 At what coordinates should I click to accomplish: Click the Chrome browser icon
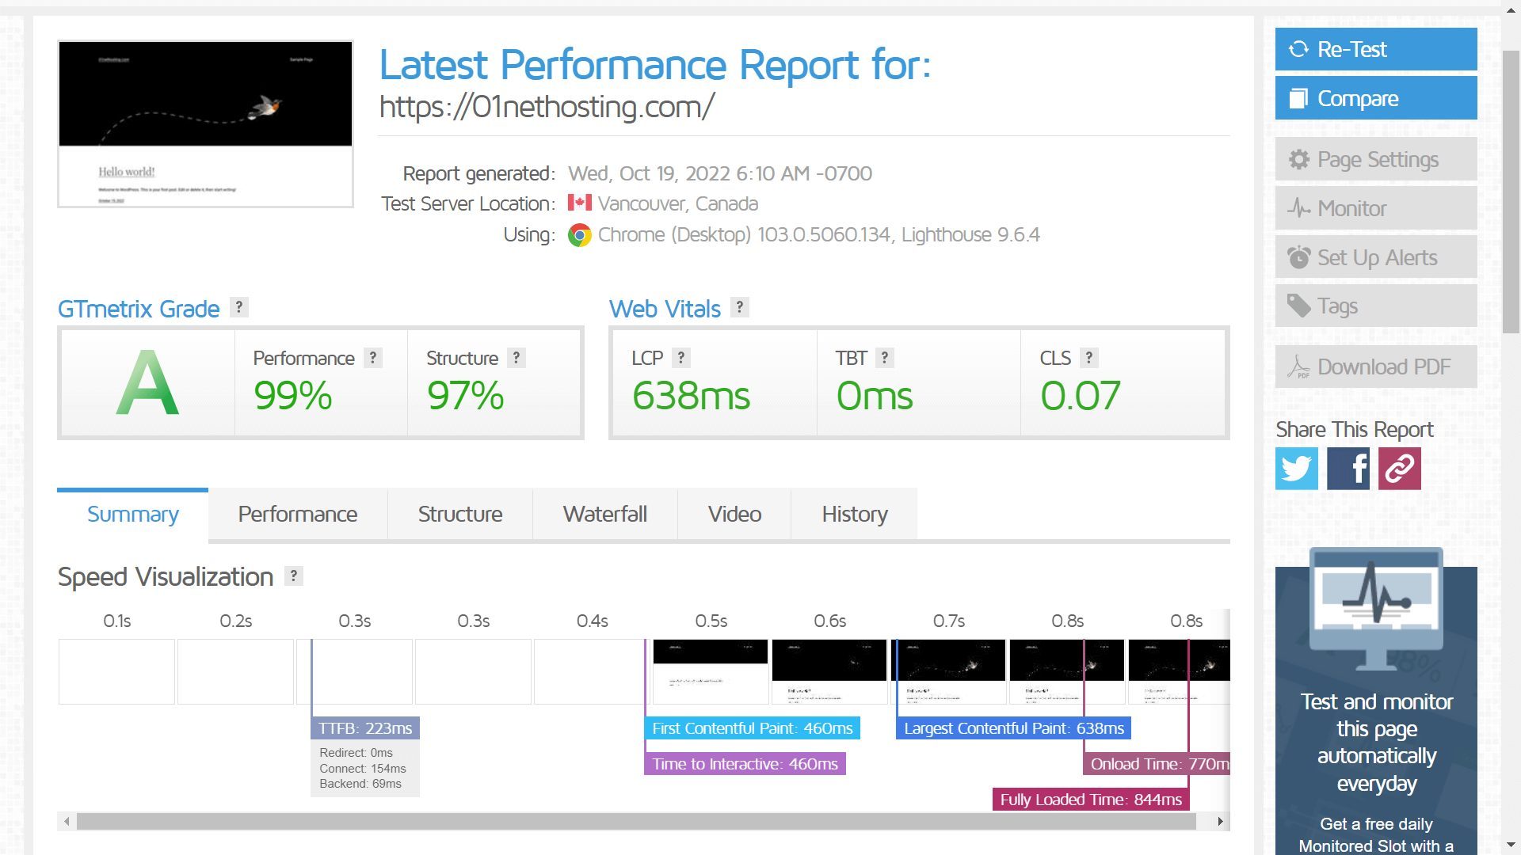(580, 235)
